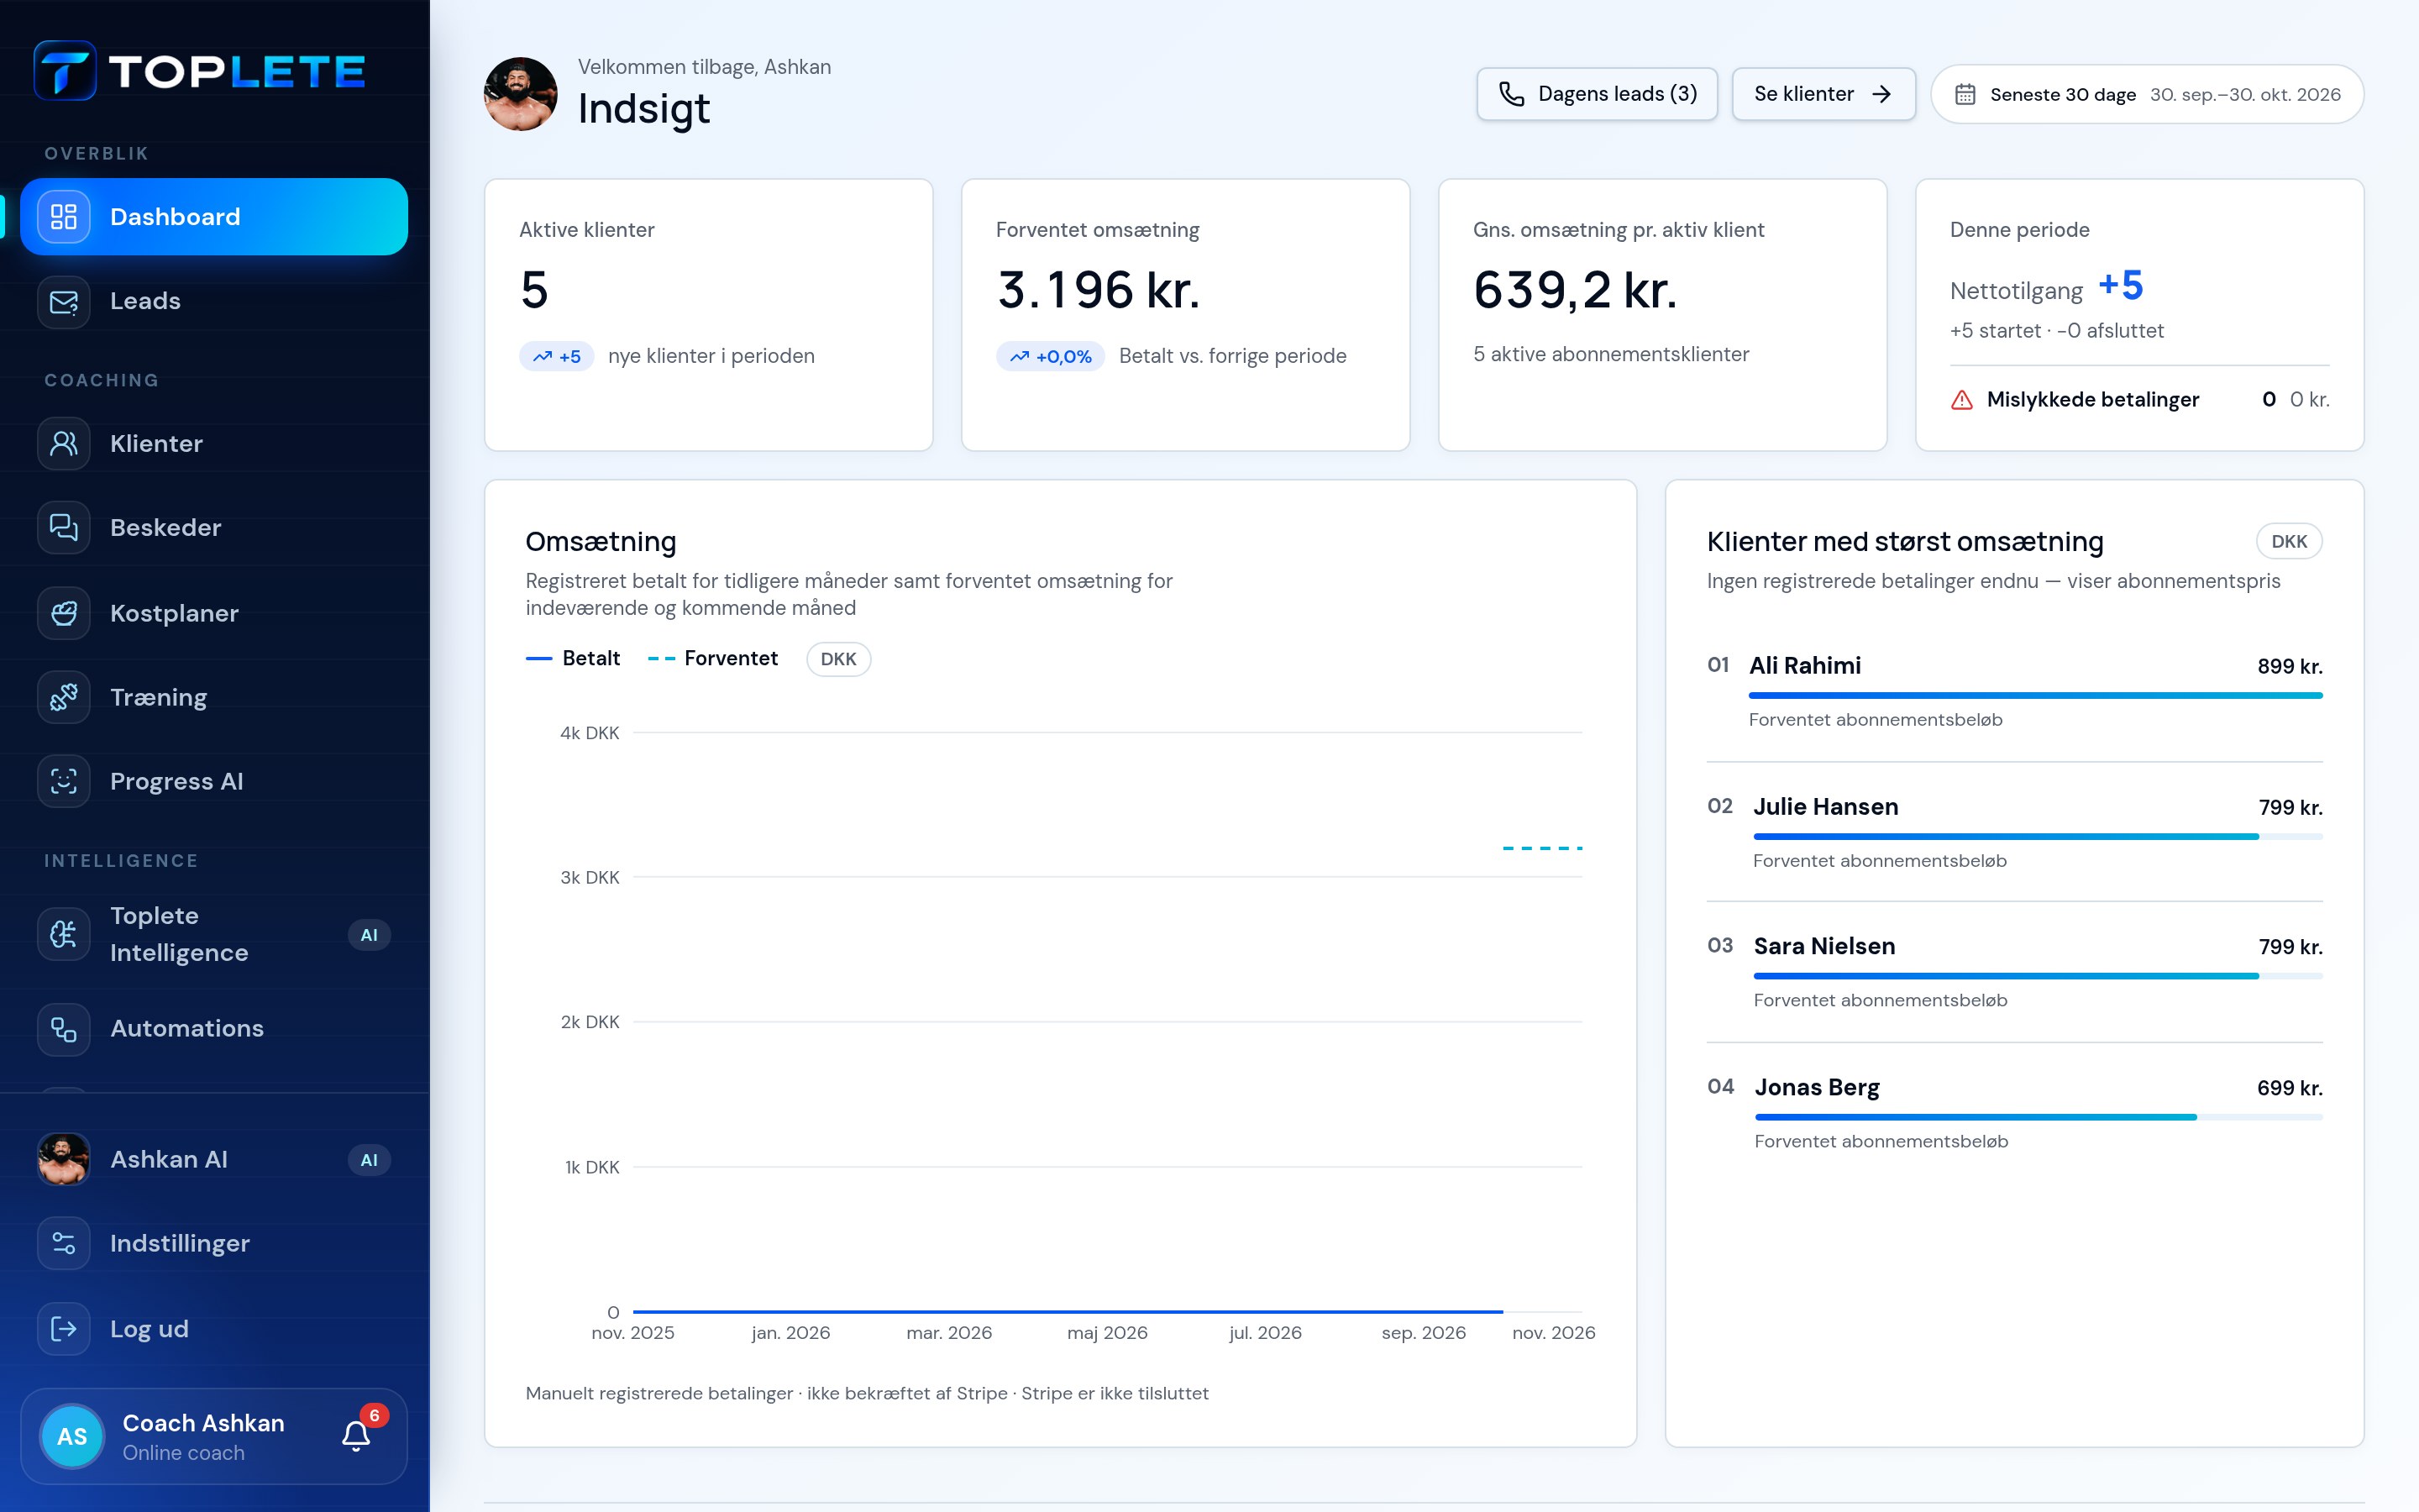Open the Seneste 30 dage date range picker

(2147, 94)
